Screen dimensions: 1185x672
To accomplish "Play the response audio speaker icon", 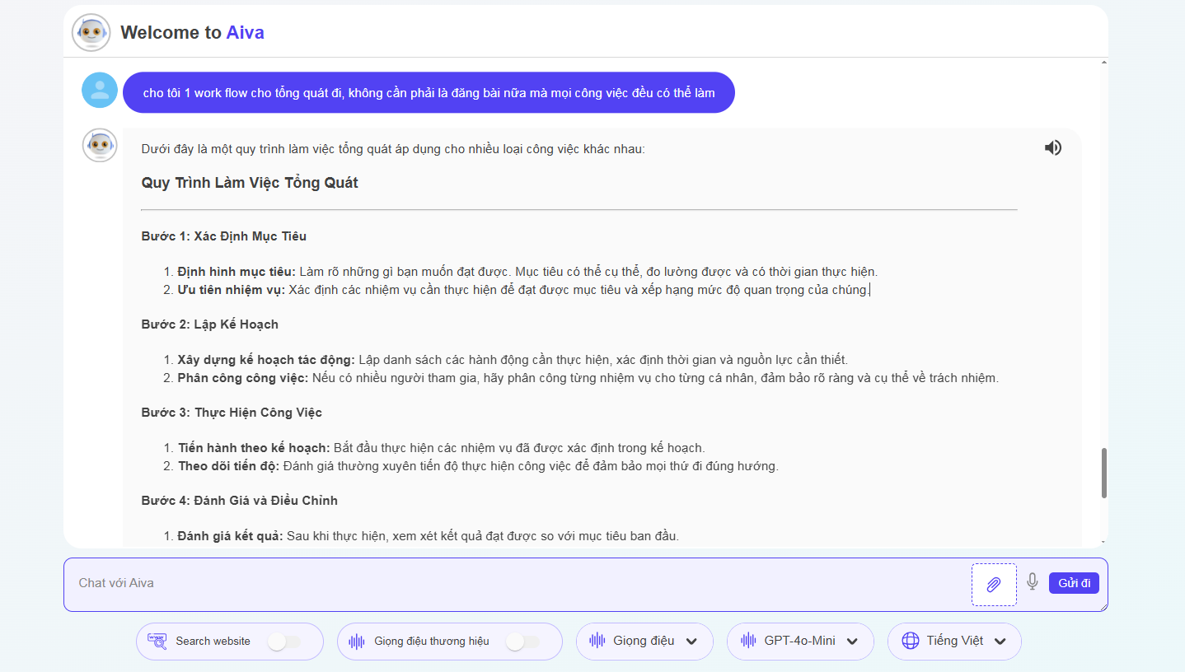I will [x=1052, y=148].
